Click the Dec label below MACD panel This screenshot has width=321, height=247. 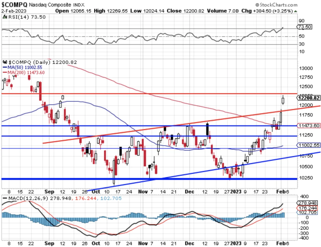click(189, 243)
